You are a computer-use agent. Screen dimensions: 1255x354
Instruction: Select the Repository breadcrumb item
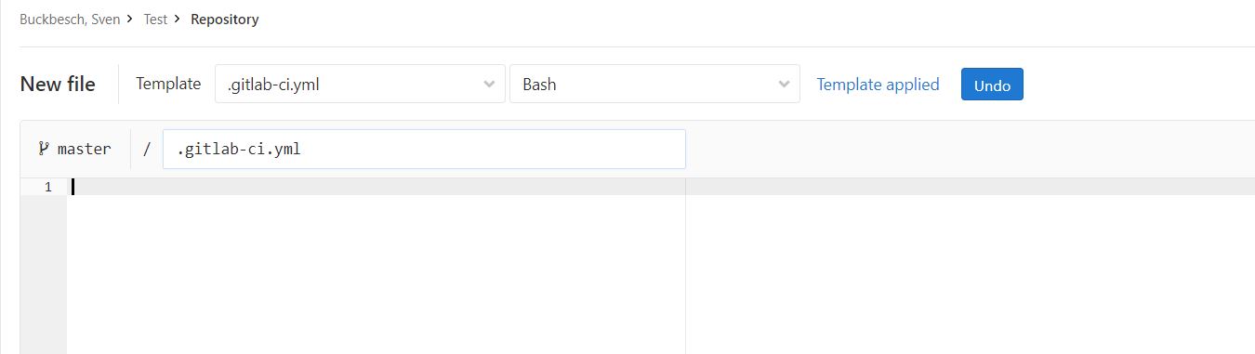pos(225,19)
